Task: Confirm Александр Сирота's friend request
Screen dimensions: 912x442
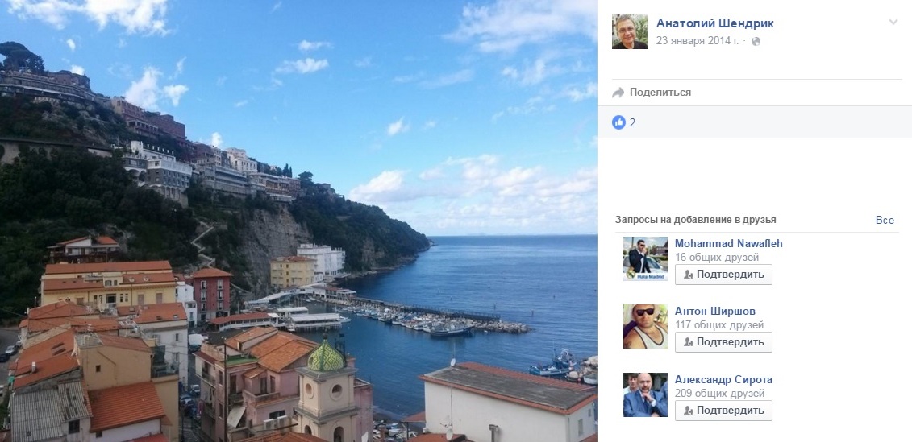Action: point(723,411)
